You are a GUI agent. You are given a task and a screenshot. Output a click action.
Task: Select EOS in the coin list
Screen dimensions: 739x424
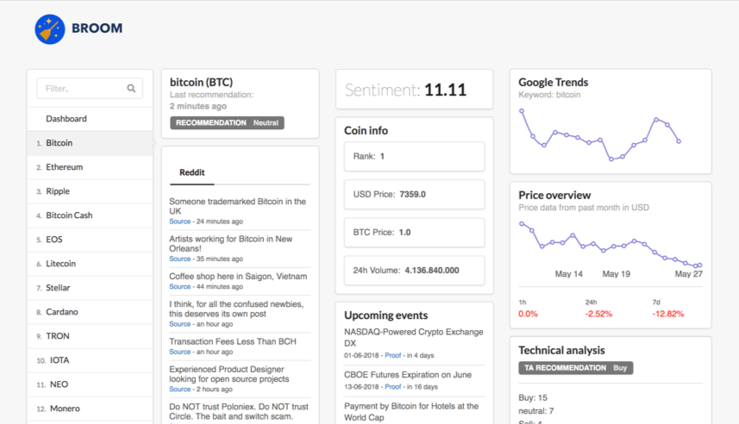[90, 240]
